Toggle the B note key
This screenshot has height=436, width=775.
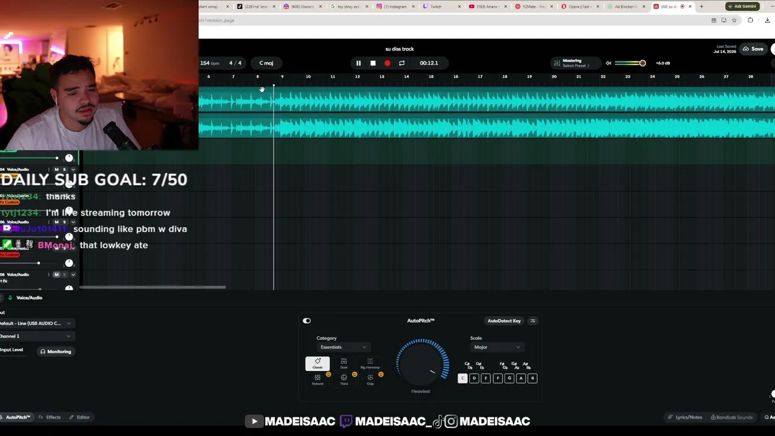(532, 378)
